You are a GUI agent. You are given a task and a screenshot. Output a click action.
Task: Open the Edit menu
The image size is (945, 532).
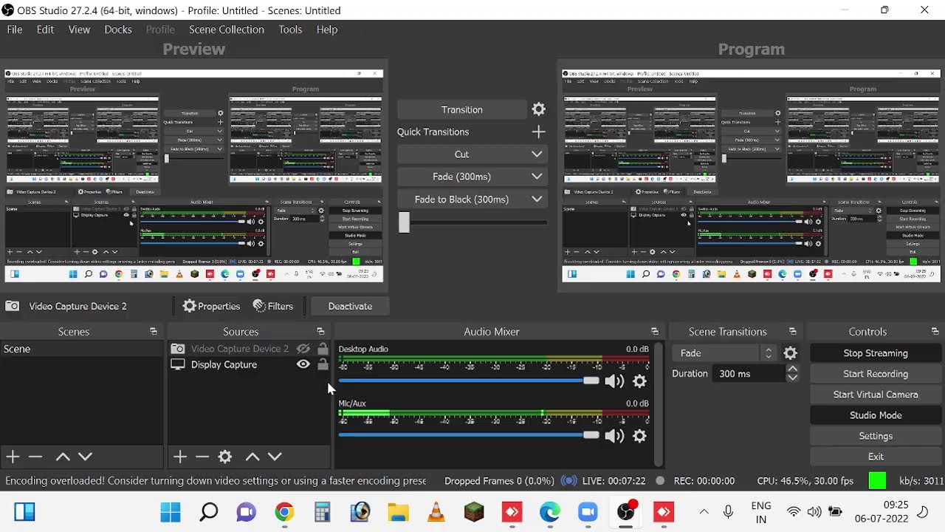click(x=45, y=30)
